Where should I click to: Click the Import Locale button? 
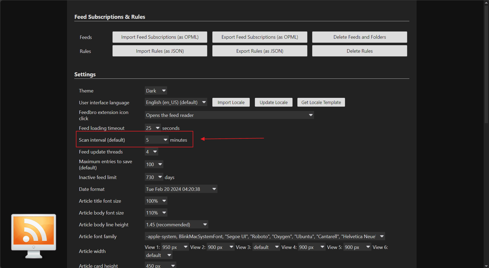click(231, 102)
